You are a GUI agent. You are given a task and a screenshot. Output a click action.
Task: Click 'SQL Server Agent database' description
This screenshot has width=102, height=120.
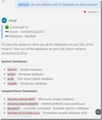[35, 79]
